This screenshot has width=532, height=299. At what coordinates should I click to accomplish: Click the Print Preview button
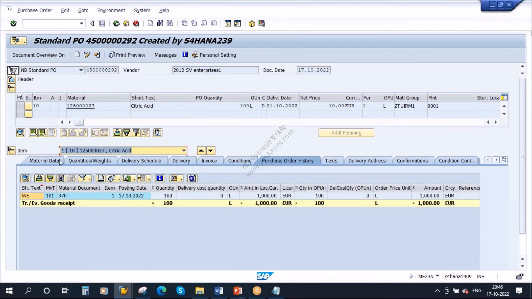pyautogui.click(x=127, y=55)
